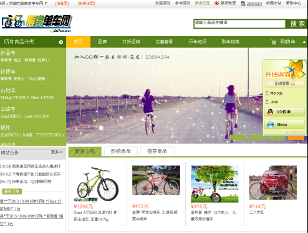The height and width of the screenshot is (233, 308).
Task: Open the [08-02] announcement
Action: click(x=31, y=174)
